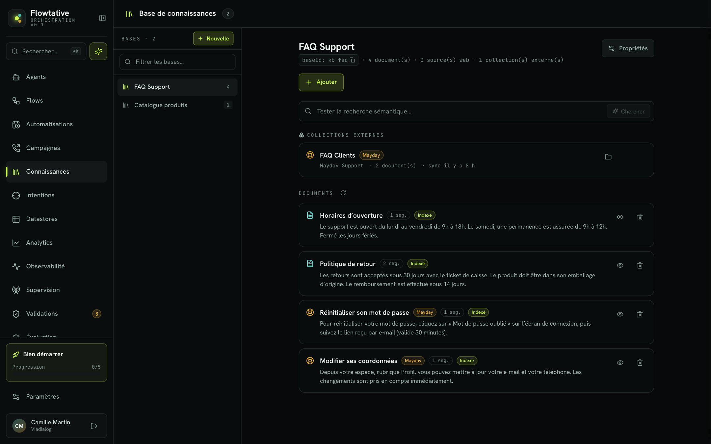Image resolution: width=711 pixels, height=444 pixels.
Task: Open Datastores from the sidebar
Action: [56, 219]
